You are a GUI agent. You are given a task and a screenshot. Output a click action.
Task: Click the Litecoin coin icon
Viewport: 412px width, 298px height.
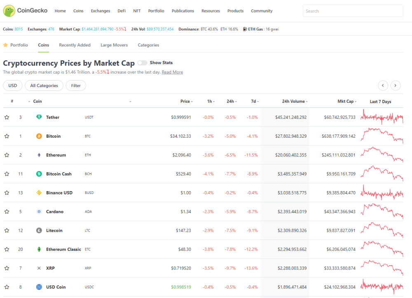click(x=39, y=230)
